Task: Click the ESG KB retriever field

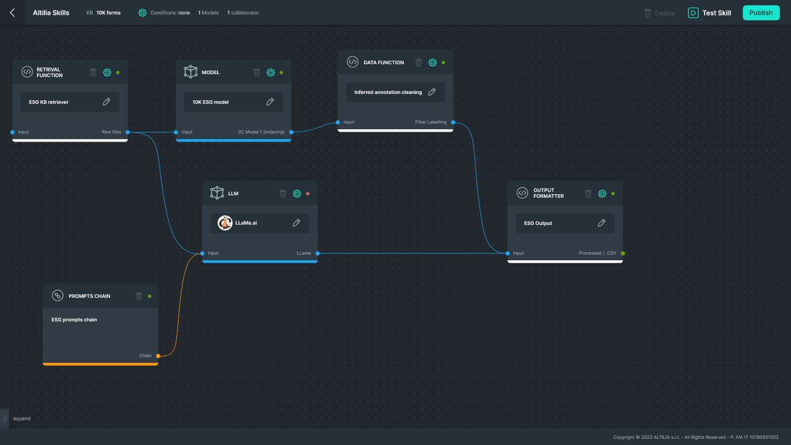Action: (x=70, y=102)
